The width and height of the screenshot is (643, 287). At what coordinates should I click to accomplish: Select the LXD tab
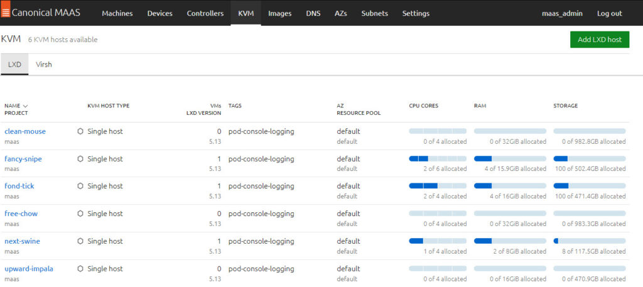(x=14, y=64)
